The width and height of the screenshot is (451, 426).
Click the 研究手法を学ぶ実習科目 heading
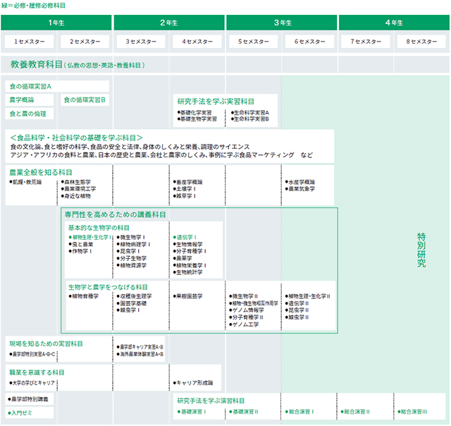coord(216,102)
